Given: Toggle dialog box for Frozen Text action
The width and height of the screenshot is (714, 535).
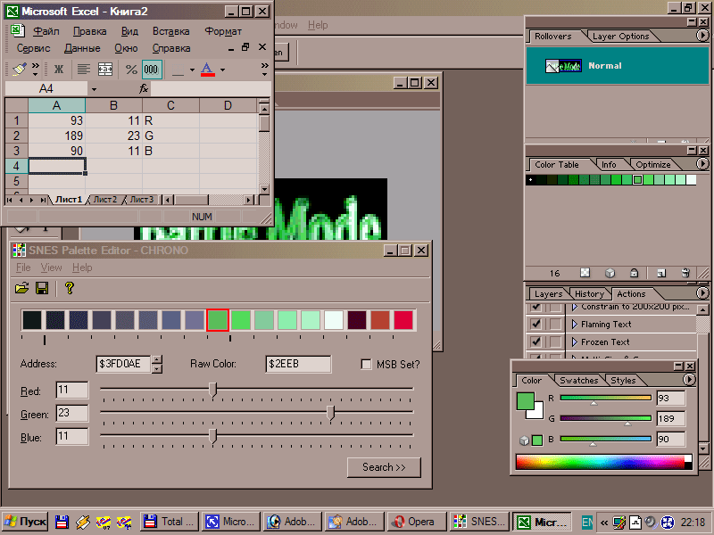Looking at the screenshot, I should [x=555, y=342].
